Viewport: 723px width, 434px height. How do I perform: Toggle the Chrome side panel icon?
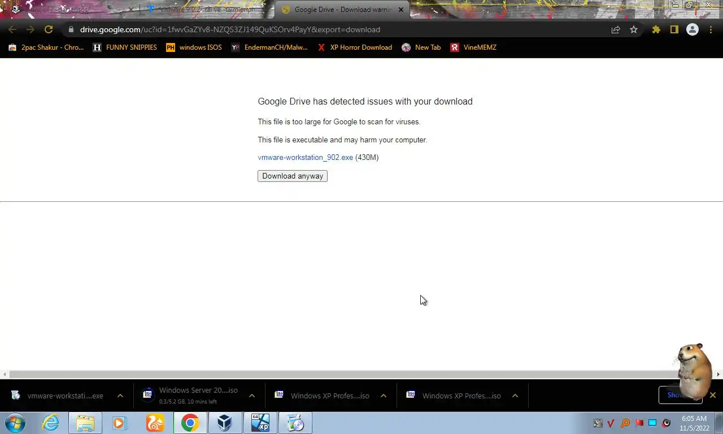674,29
